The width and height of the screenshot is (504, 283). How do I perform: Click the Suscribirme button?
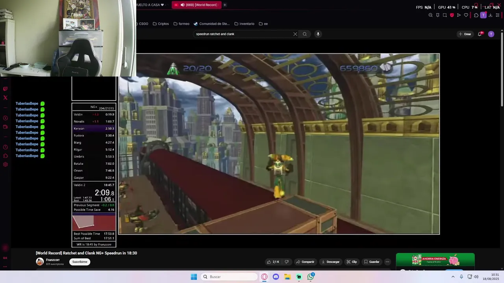(80, 262)
